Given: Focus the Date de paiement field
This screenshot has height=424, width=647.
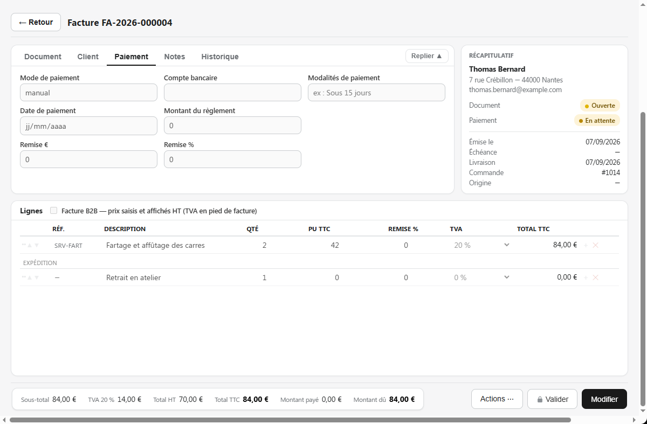Looking at the screenshot, I should 88,126.
